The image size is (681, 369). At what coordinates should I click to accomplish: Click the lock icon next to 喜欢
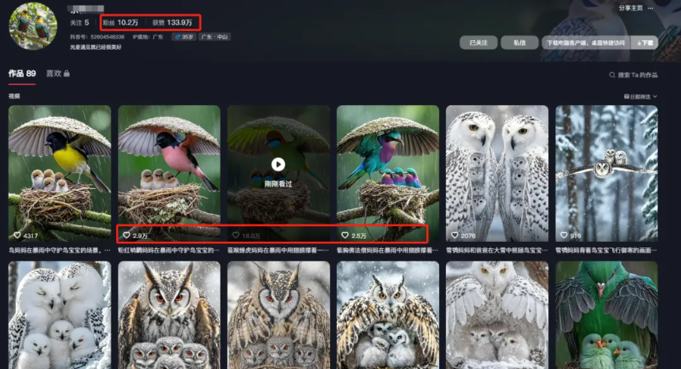pos(66,73)
